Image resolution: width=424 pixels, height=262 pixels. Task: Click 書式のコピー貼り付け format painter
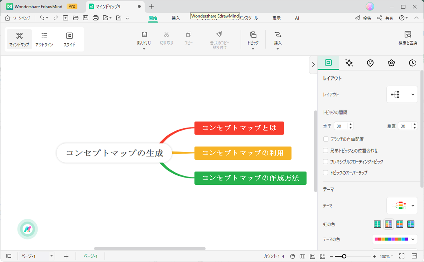tap(220, 40)
